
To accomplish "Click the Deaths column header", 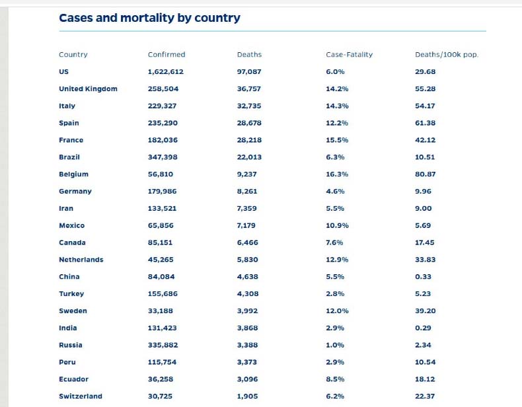I will (x=249, y=55).
